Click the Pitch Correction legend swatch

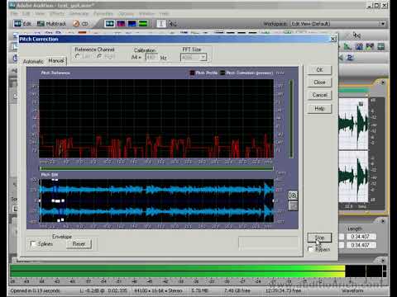(222, 73)
